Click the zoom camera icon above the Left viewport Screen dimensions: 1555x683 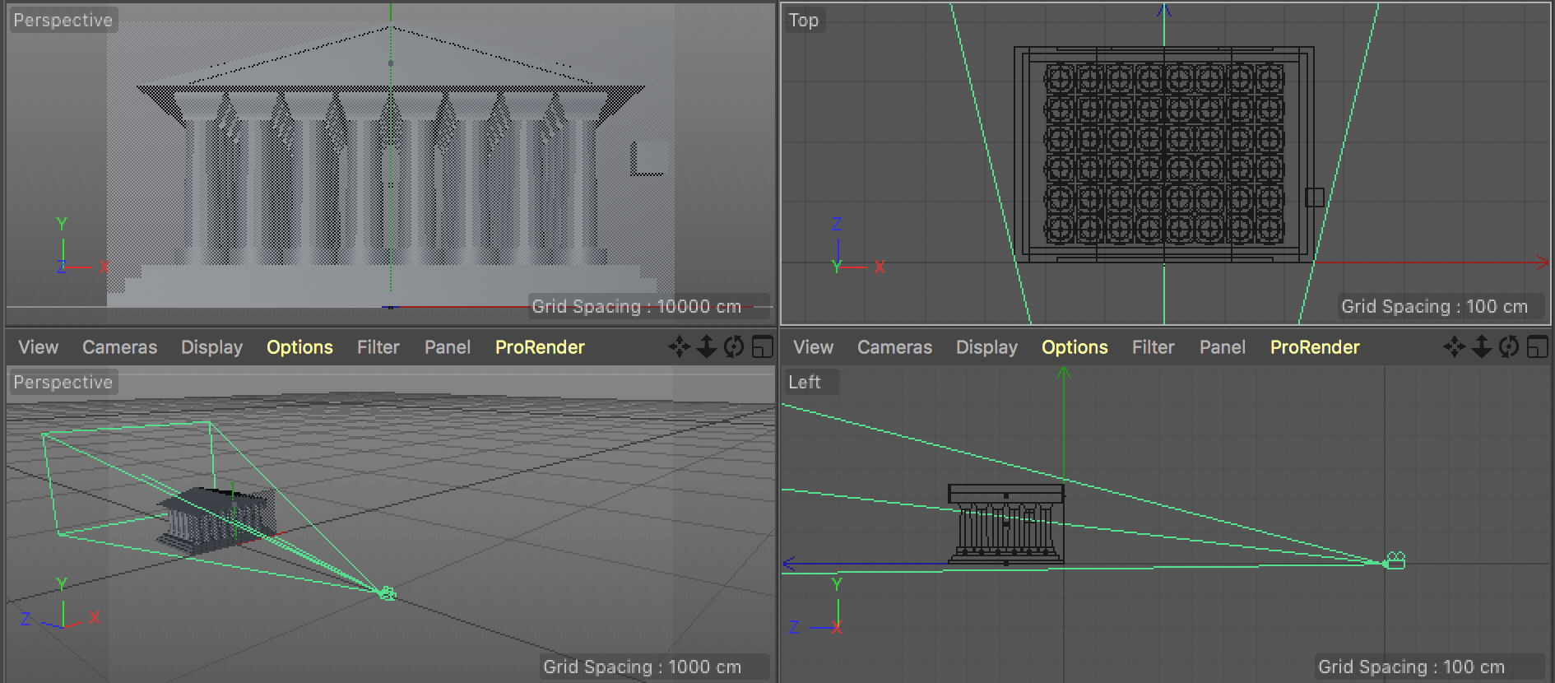tap(1481, 347)
